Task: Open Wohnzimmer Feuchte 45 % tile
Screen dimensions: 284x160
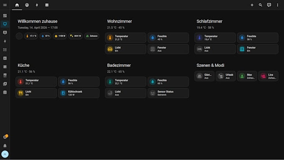Action: pos(168,38)
